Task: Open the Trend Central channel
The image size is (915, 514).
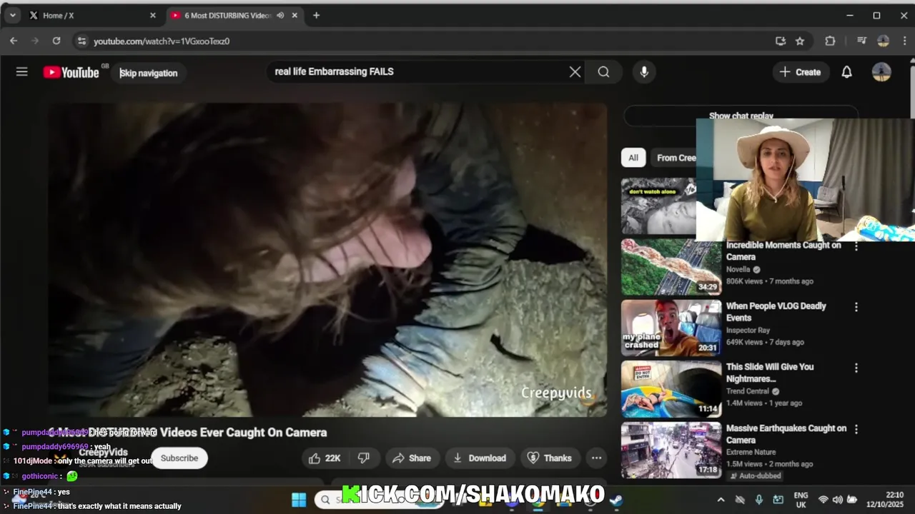Action: click(x=748, y=391)
